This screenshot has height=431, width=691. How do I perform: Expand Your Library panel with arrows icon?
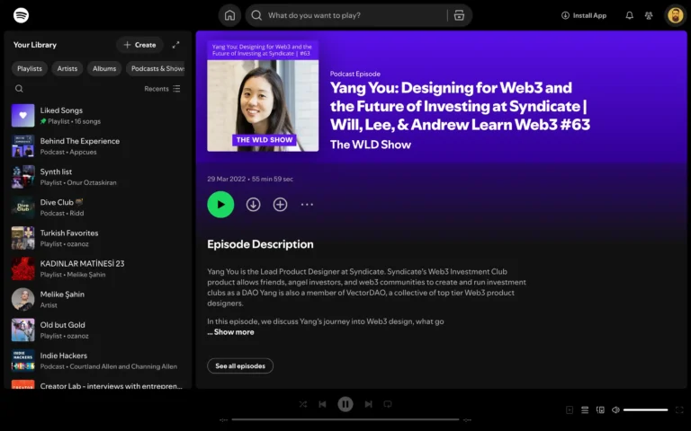pos(175,45)
